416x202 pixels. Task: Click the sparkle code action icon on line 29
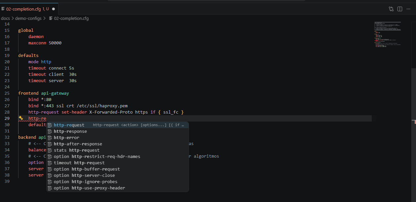coord(20,118)
